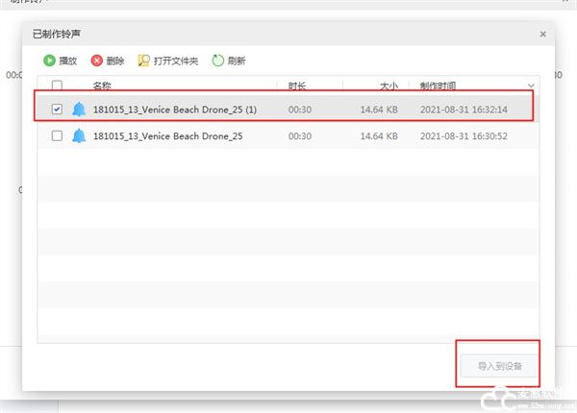Close the 已制作铃声 dialog
This screenshot has width=577, height=413.
(542, 35)
